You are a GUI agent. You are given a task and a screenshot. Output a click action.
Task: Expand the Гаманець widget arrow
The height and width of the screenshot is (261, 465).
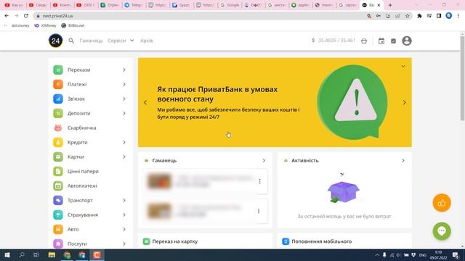tap(264, 160)
